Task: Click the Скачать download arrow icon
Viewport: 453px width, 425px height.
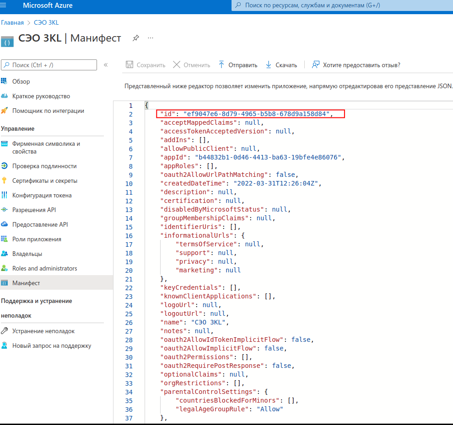Action: 269,64
